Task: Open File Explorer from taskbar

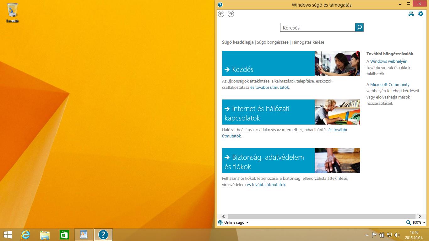Action: (45, 234)
